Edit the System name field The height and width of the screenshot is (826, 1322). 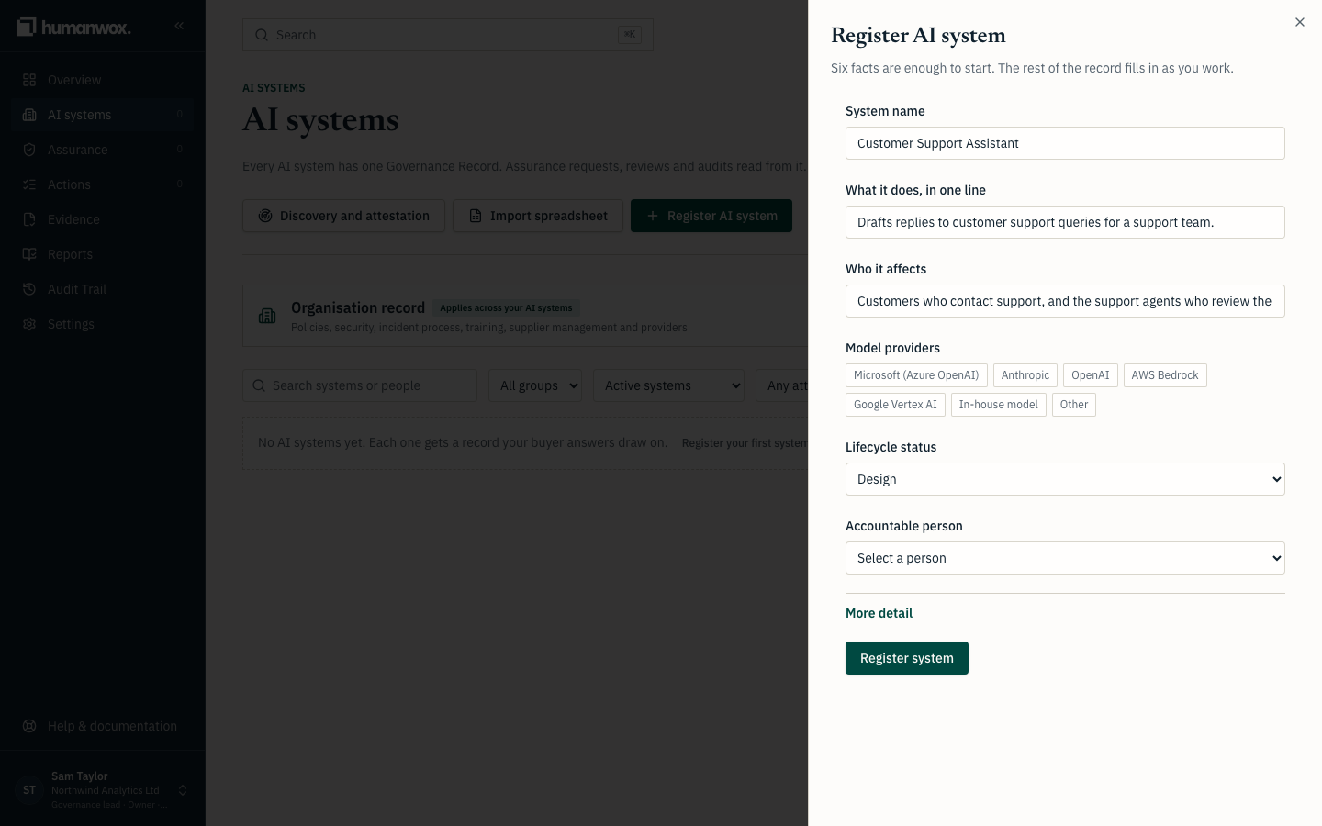(x=1065, y=143)
